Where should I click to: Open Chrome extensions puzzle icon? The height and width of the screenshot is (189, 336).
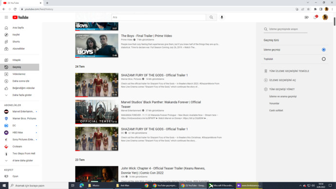coord(315,9)
